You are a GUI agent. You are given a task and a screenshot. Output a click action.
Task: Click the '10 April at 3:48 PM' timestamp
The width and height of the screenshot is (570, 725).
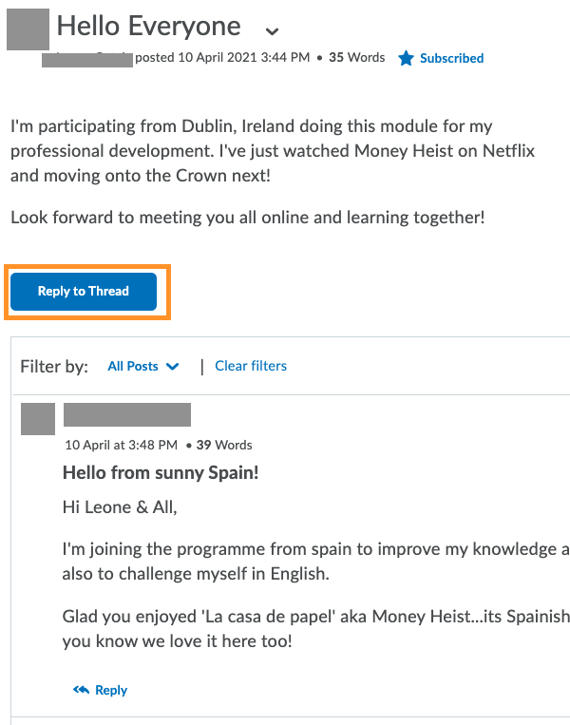(121, 445)
